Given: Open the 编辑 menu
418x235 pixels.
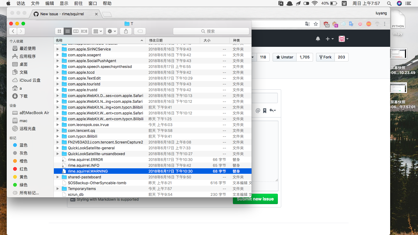Looking at the screenshot, I should pos(50,3).
